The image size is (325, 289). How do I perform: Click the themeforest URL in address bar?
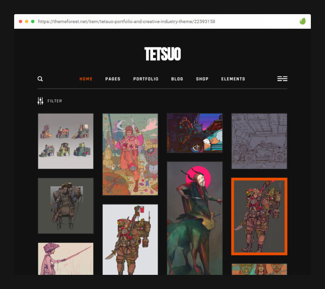coord(127,22)
